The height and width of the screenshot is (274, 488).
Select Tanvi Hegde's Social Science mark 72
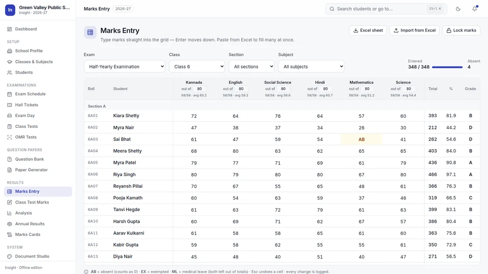pos(278,210)
